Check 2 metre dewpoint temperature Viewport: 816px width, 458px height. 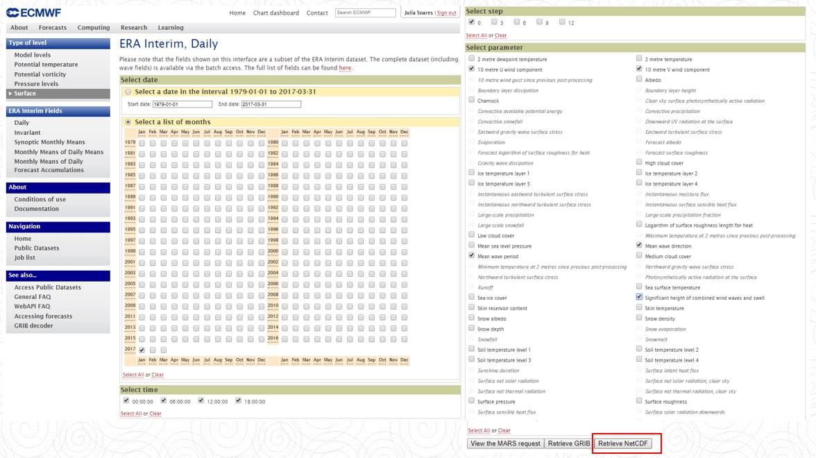472,58
